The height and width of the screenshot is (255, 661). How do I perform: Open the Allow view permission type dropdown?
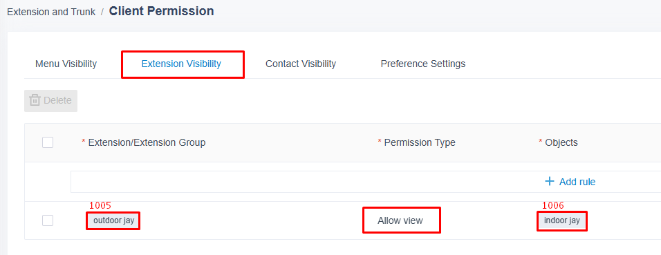pos(400,220)
